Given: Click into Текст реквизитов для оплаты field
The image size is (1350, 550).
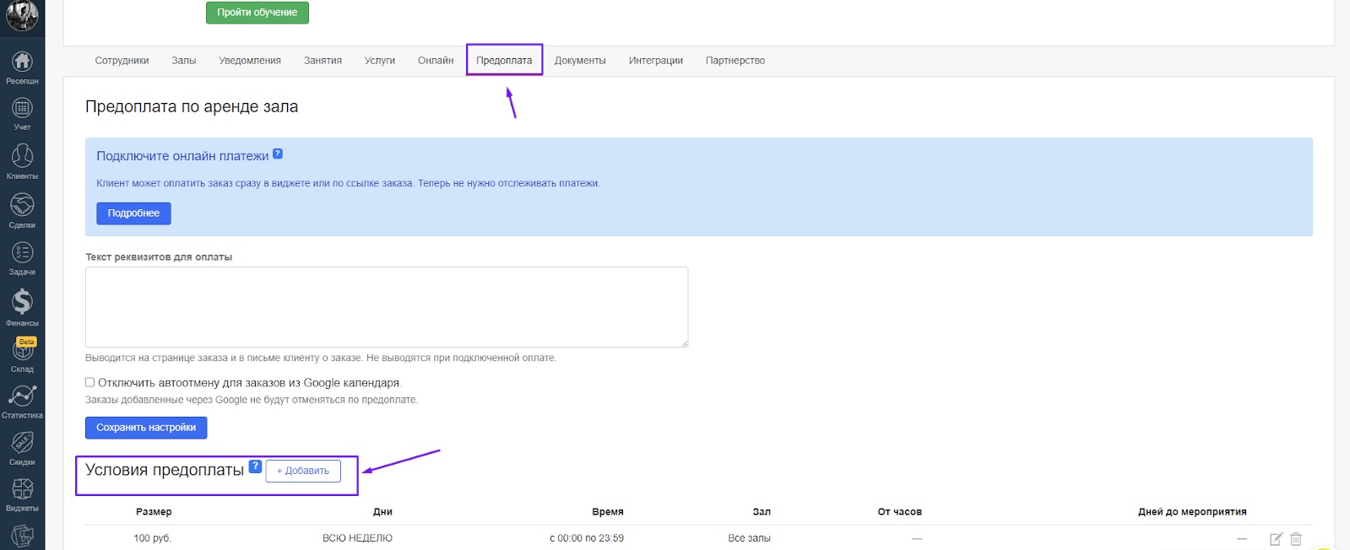Looking at the screenshot, I should [386, 307].
